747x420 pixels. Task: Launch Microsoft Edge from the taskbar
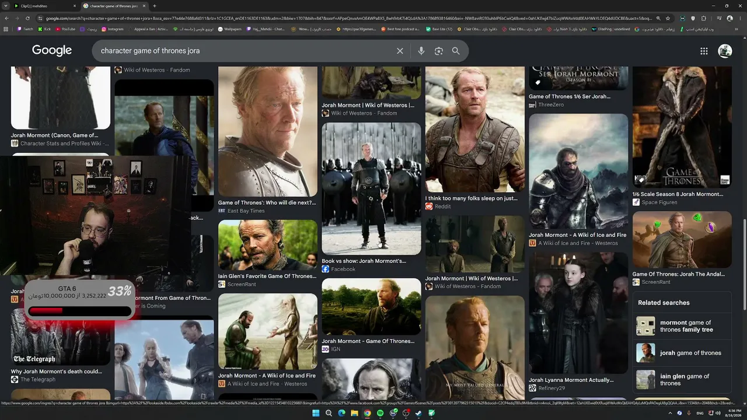point(341,413)
